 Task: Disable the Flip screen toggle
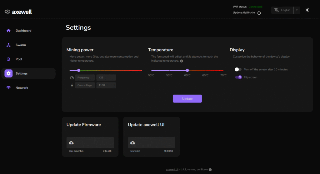[238, 77]
